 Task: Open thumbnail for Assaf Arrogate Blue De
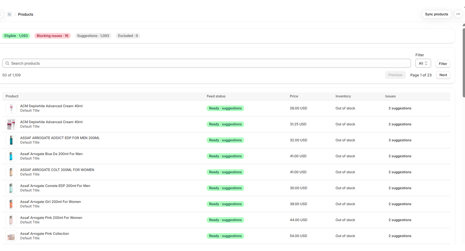point(11,156)
